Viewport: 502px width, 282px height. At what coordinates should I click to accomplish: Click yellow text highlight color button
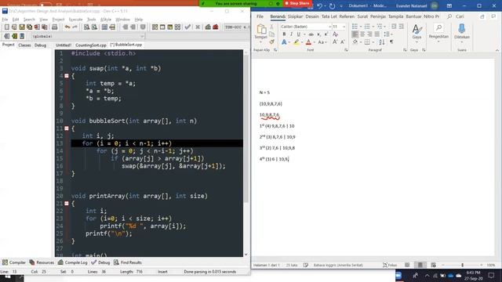click(x=296, y=42)
